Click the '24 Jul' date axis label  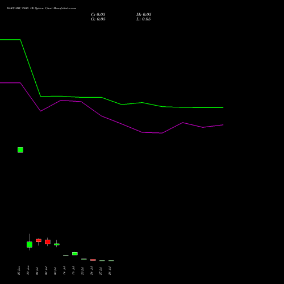tap(91, 271)
